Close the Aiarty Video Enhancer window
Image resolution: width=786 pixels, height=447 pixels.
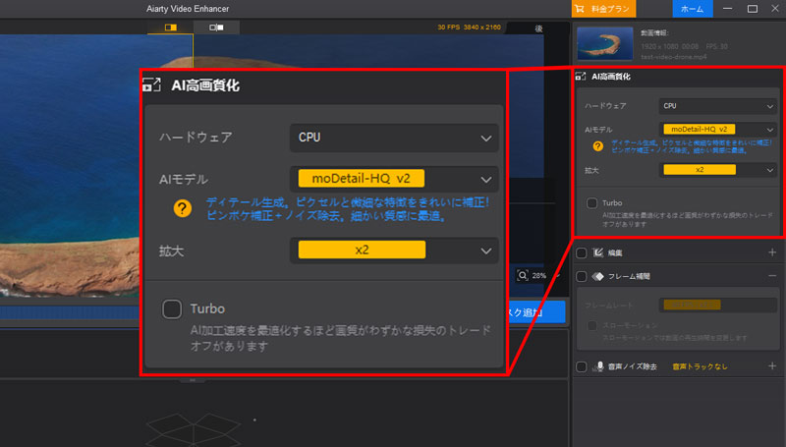pos(775,9)
